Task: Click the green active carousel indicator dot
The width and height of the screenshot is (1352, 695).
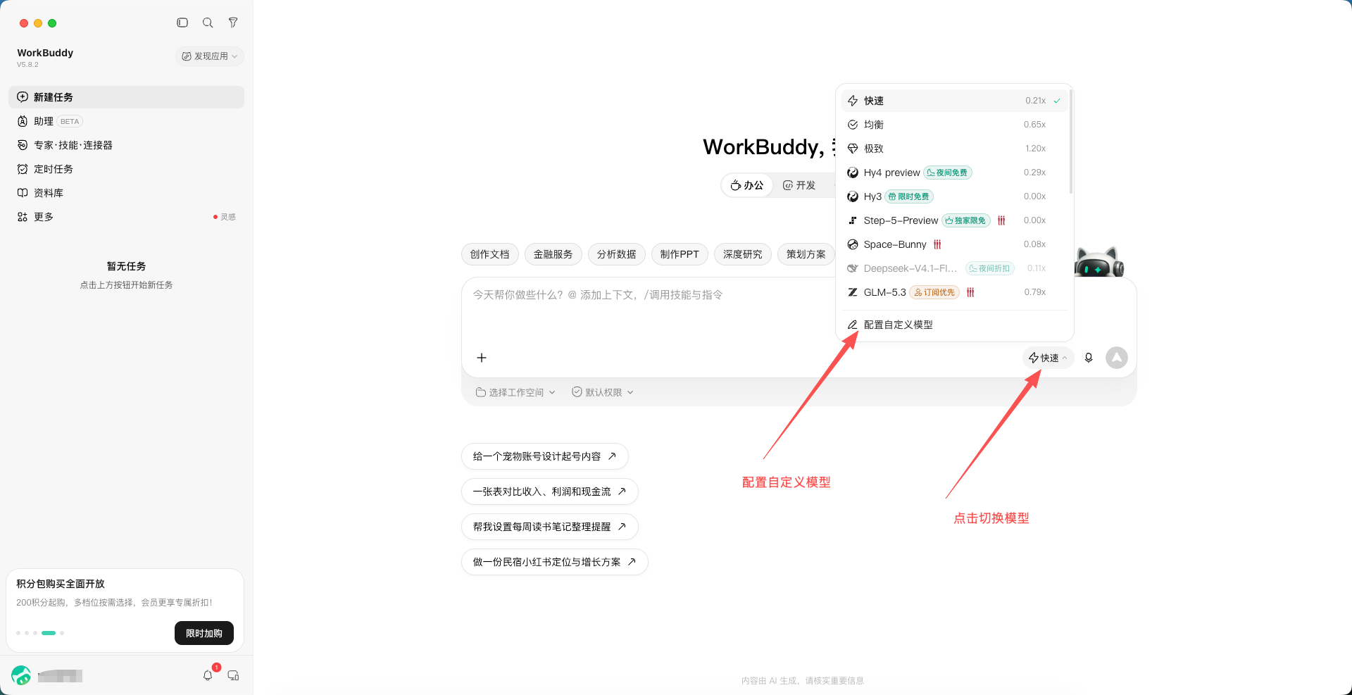Action: click(49, 633)
